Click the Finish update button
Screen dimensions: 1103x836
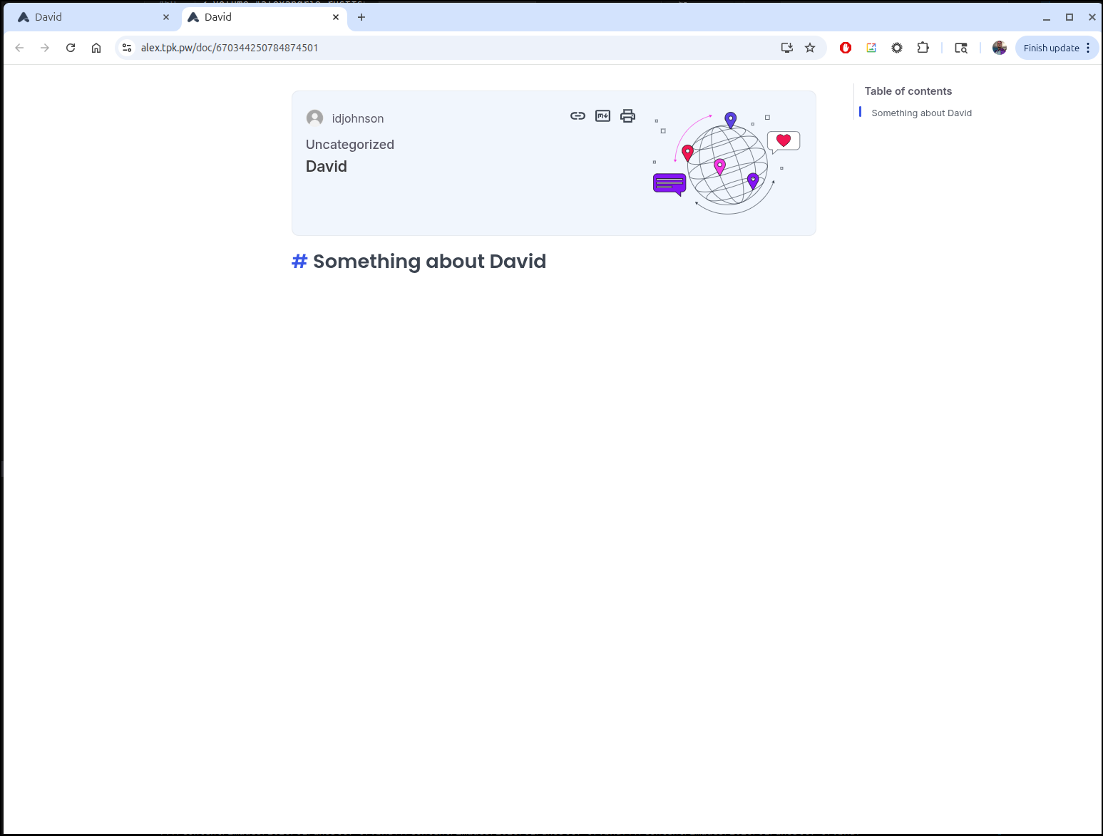[1050, 48]
